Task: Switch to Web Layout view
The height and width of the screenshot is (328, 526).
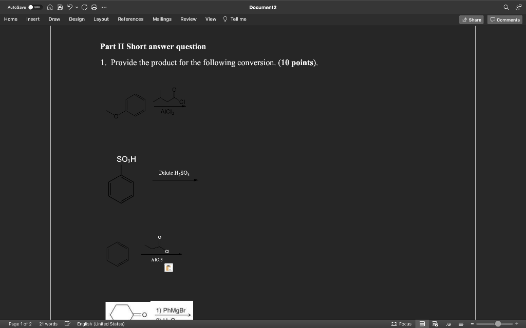Action: pyautogui.click(x=436, y=324)
